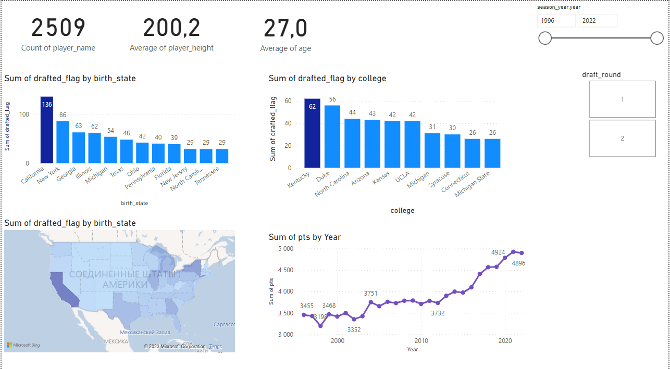Image resolution: width=670 pixels, height=369 pixels.
Task: Click the left handle of the season_year slider
Action: [545, 38]
